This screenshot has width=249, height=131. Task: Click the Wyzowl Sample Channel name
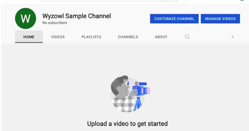[77, 16]
